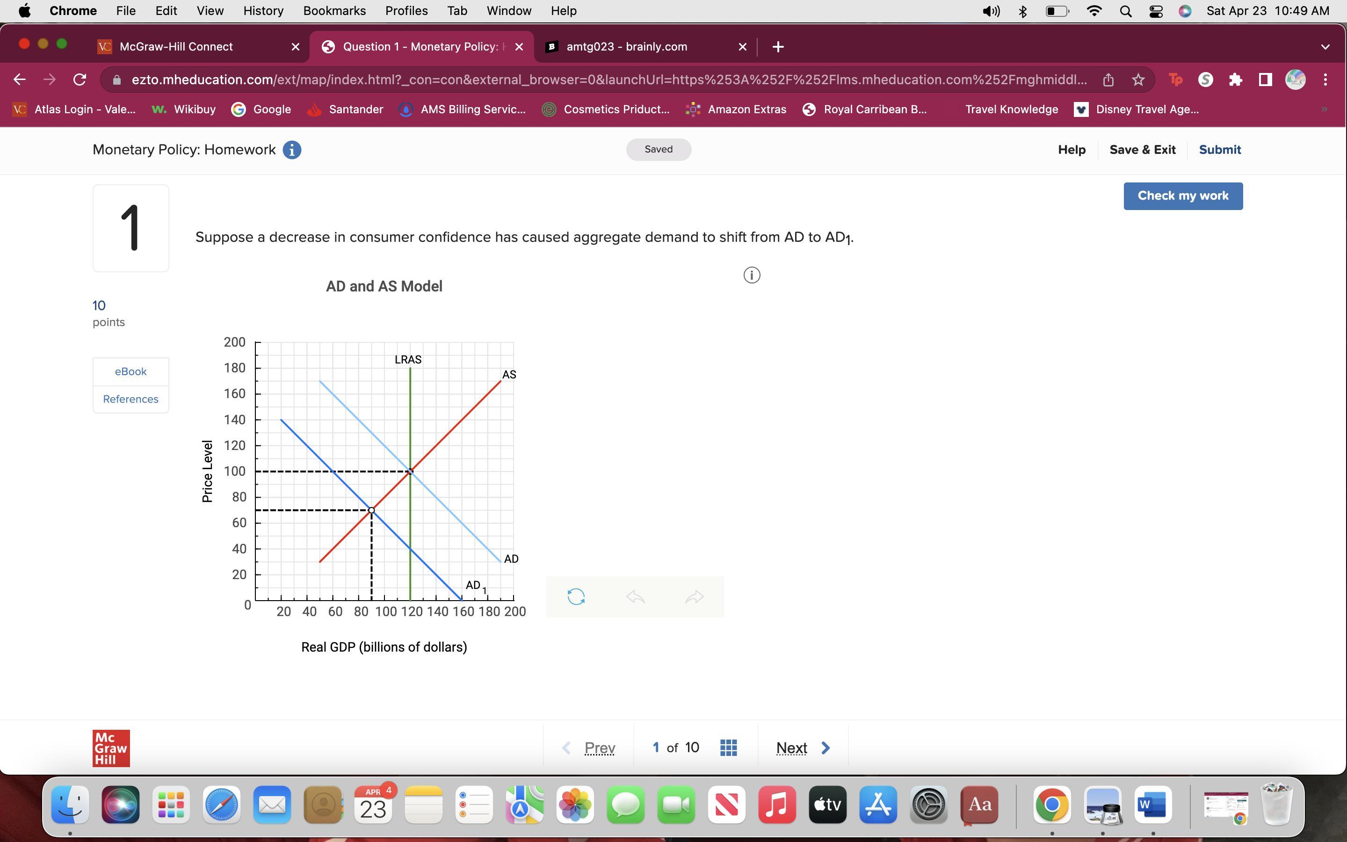
Task: Click the undo arrow below the graph
Action: pos(635,597)
